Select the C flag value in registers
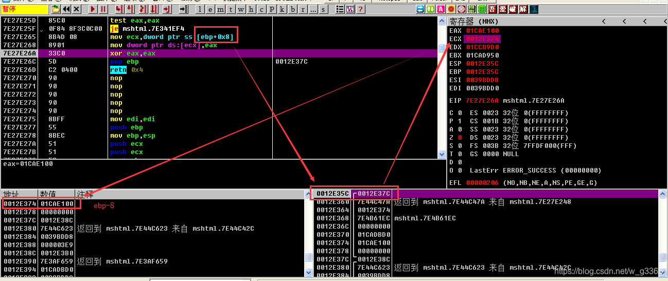 [x=460, y=113]
